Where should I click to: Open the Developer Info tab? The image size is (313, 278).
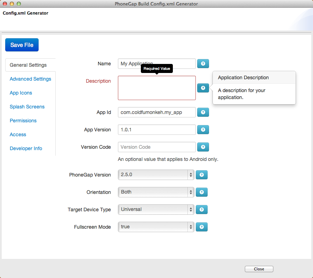tap(26, 149)
